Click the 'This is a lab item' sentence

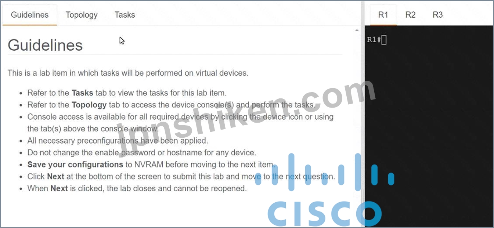point(128,73)
